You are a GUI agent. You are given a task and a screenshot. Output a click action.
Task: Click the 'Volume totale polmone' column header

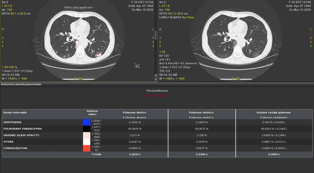point(273,112)
